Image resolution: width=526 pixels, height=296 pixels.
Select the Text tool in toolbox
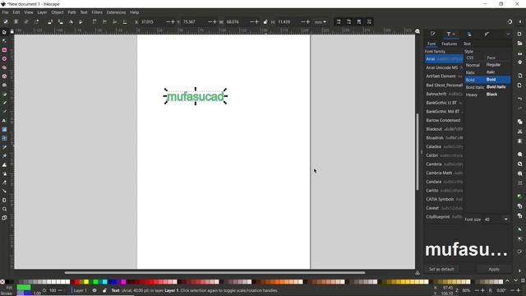4,121
